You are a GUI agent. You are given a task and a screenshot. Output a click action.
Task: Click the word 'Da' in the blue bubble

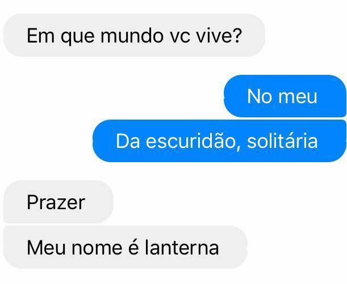pyautogui.click(x=128, y=141)
